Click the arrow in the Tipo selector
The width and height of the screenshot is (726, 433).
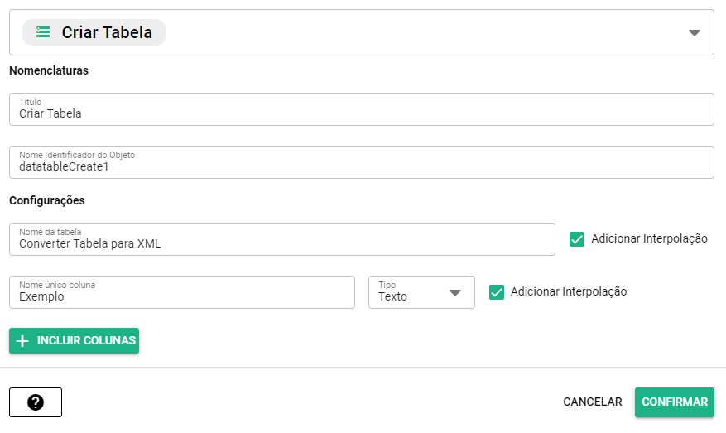click(454, 292)
